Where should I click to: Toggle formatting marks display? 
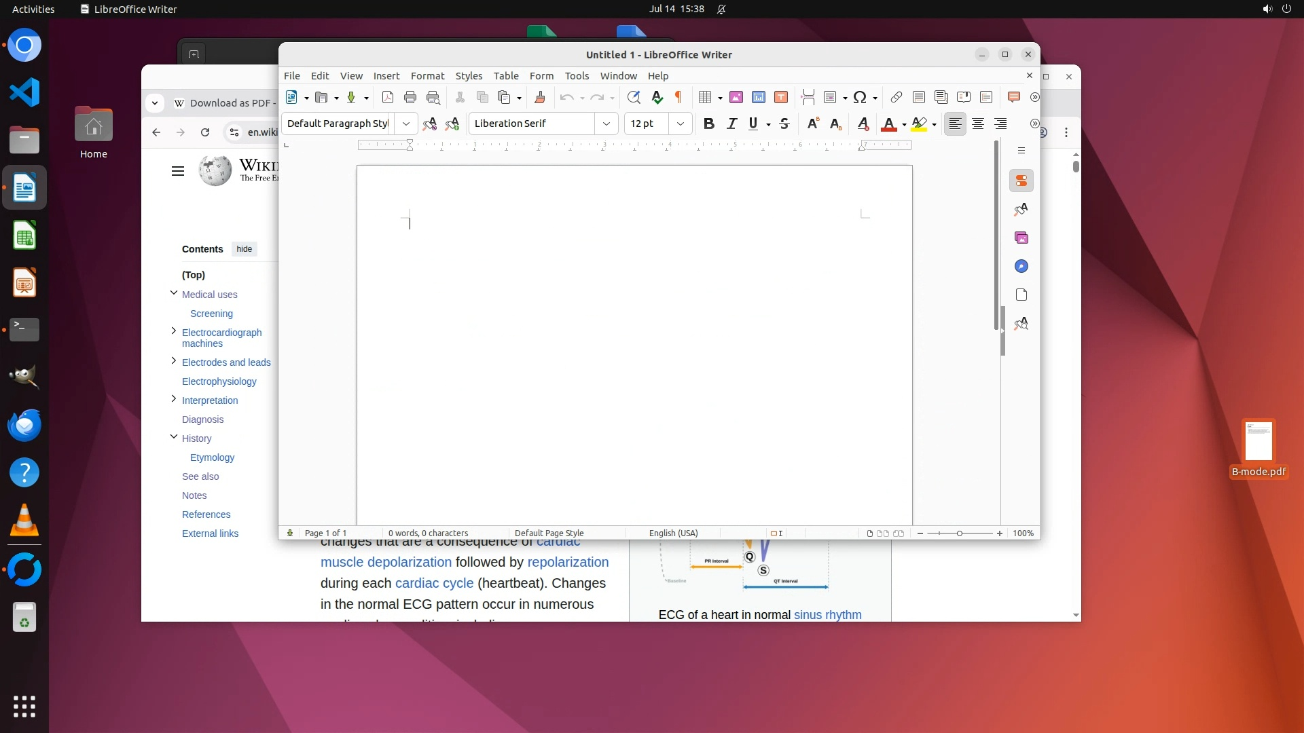point(678,98)
